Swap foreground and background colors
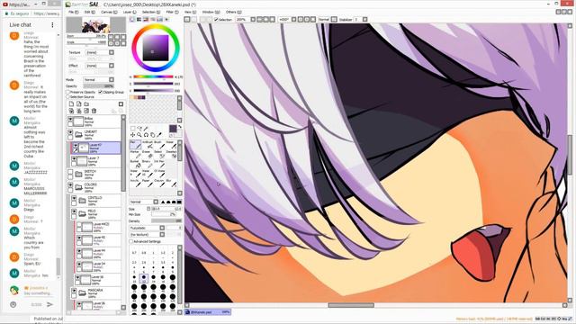This screenshot has height=324, width=576. coord(180,127)
